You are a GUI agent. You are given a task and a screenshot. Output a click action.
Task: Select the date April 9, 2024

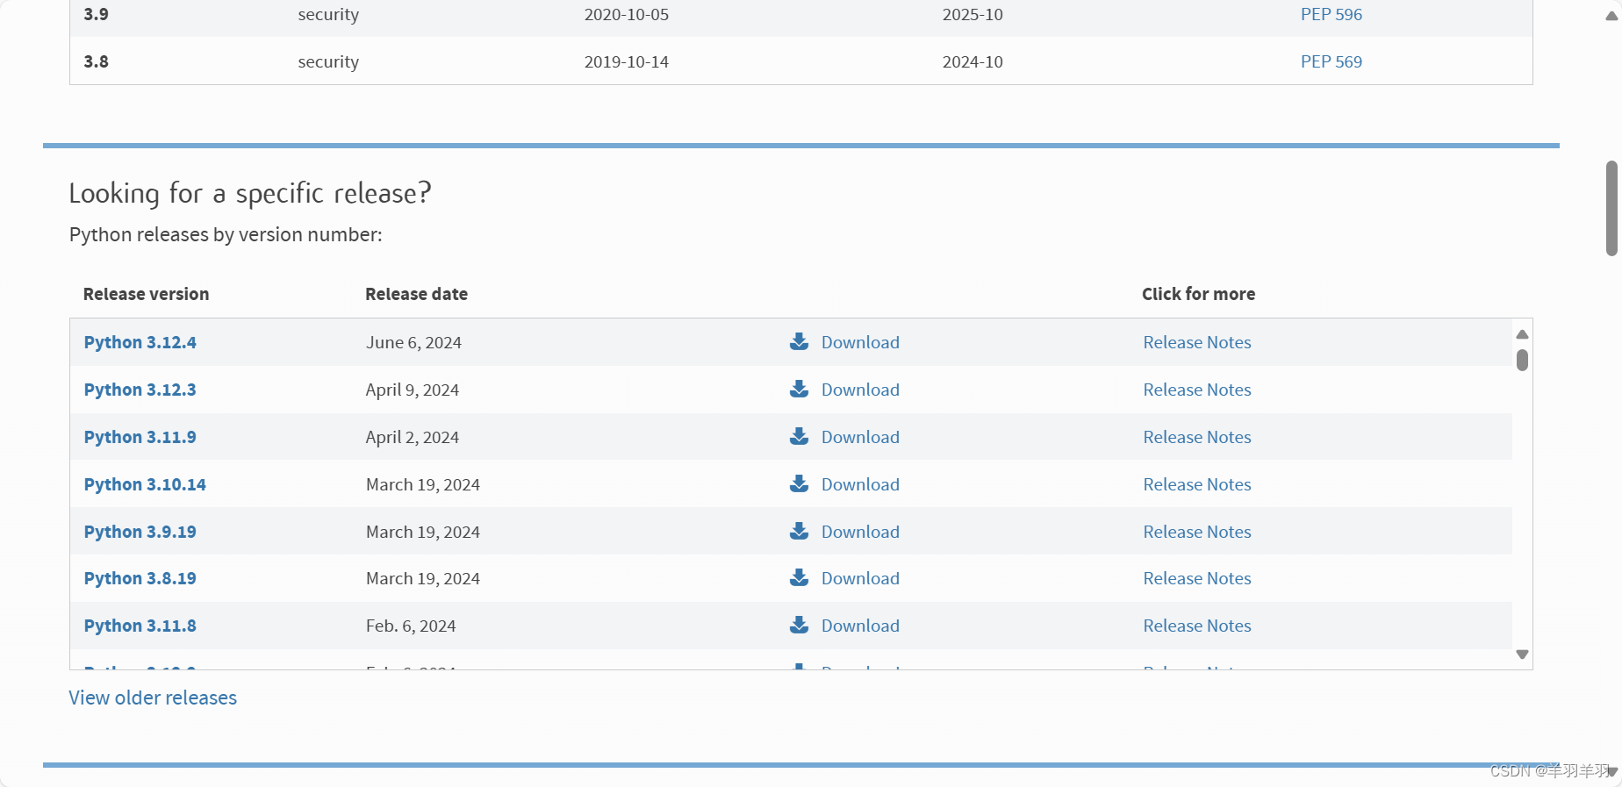click(413, 390)
